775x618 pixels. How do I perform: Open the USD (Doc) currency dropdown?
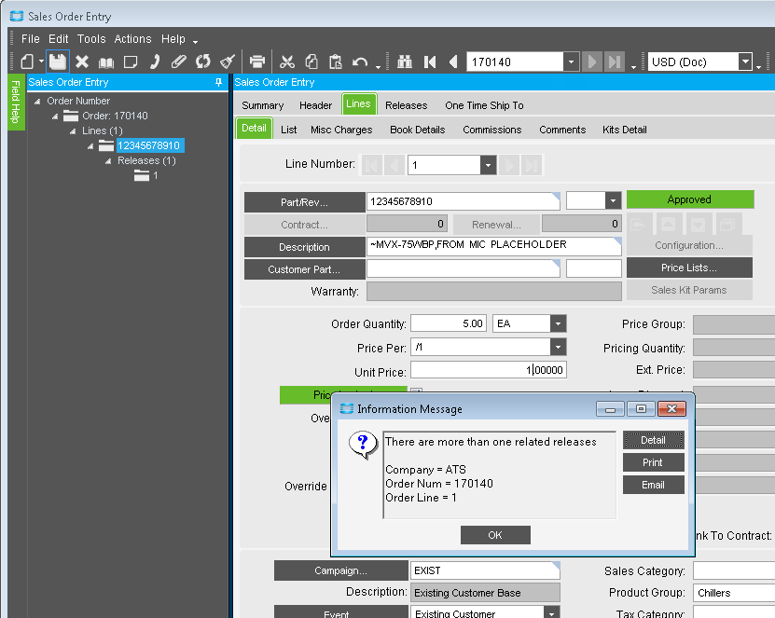[745, 62]
